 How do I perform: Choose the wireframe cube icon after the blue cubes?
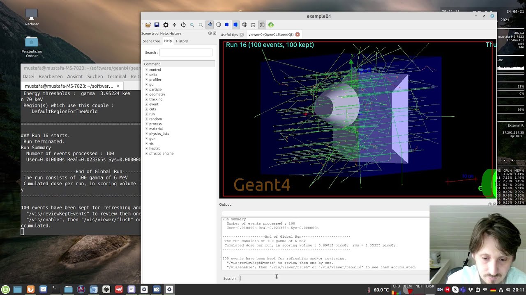click(245, 25)
